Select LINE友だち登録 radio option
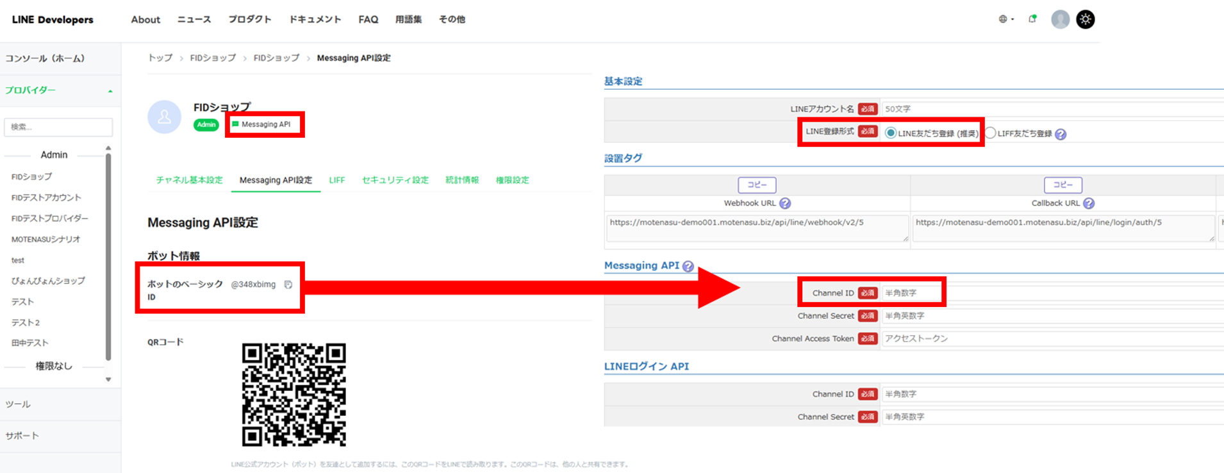 click(891, 133)
